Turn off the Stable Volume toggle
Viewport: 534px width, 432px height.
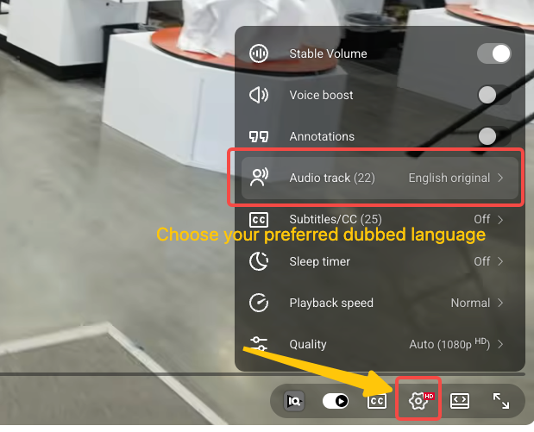coord(494,53)
